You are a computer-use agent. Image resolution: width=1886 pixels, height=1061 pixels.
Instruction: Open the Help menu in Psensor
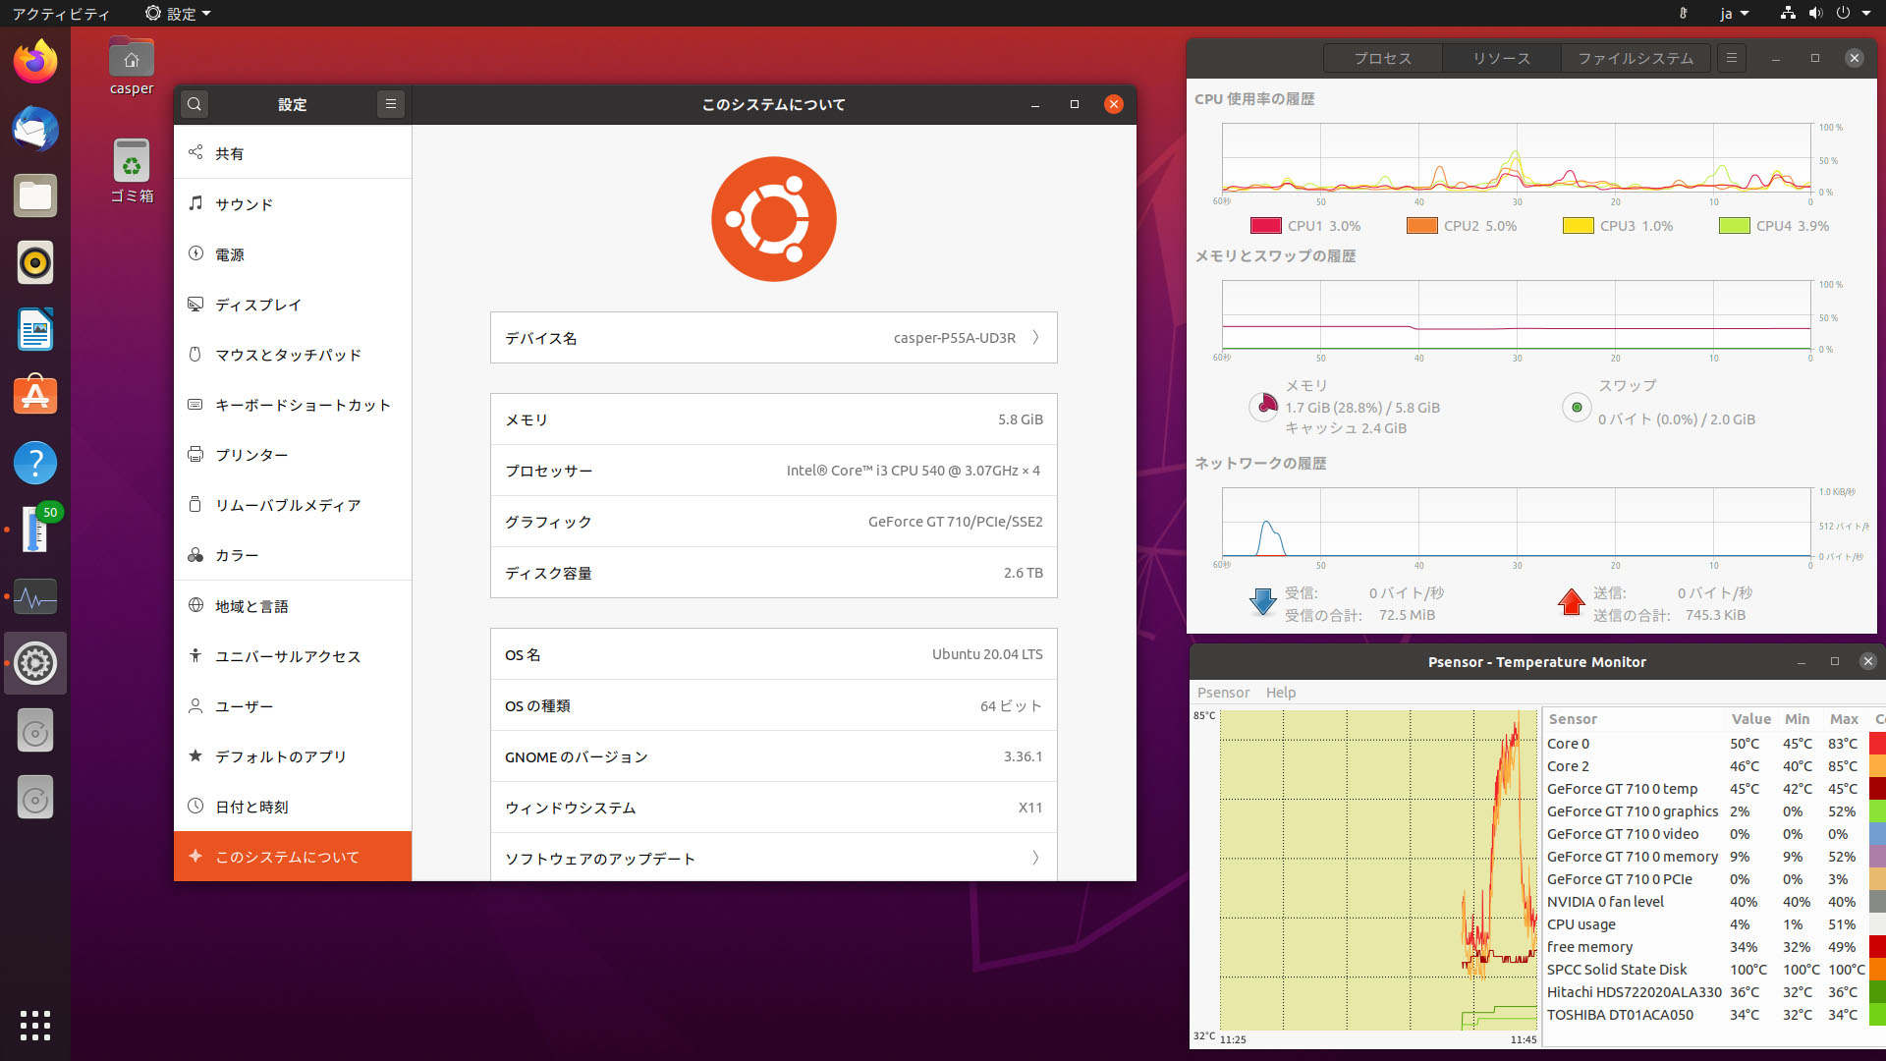(1281, 693)
